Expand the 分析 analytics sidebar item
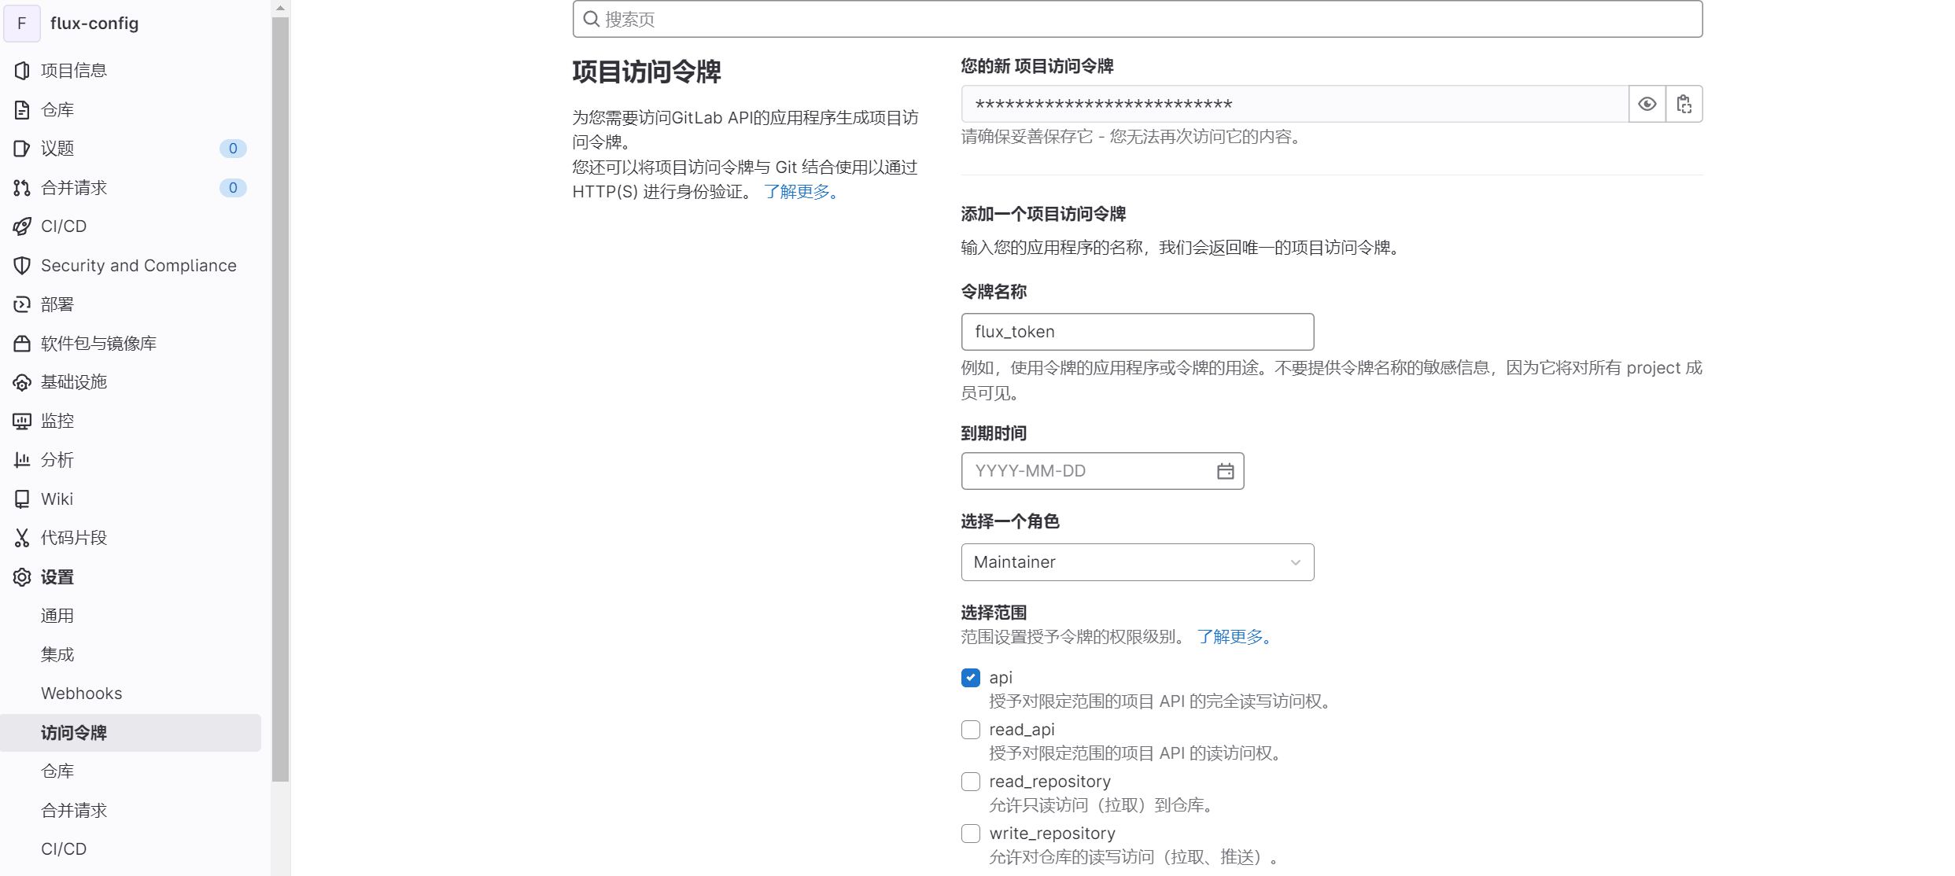The height and width of the screenshot is (876, 1955). point(57,460)
